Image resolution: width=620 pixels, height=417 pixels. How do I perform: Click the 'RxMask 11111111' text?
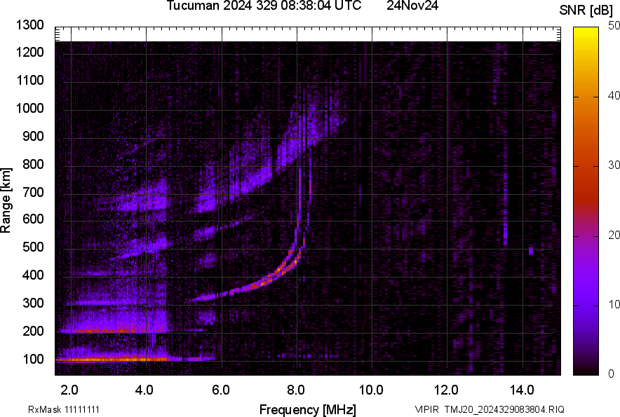(x=64, y=409)
